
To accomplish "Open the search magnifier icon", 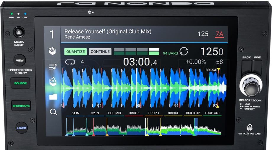I will 53,112.
